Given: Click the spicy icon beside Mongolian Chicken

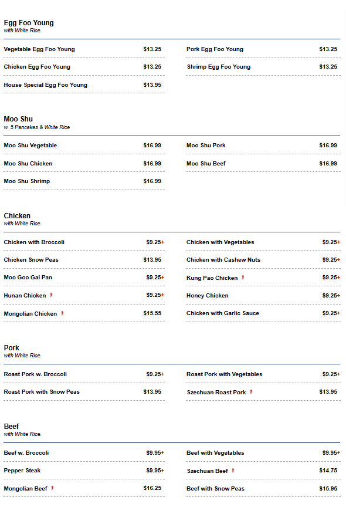Looking at the screenshot, I should pos(62,313).
